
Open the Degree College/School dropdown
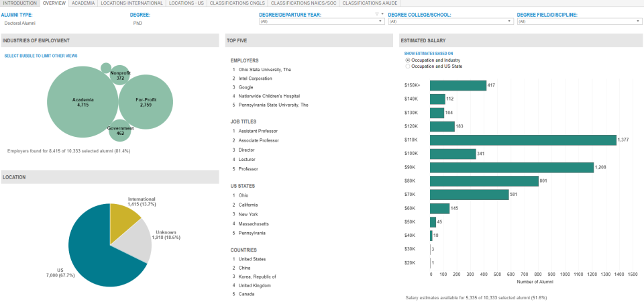451,21
